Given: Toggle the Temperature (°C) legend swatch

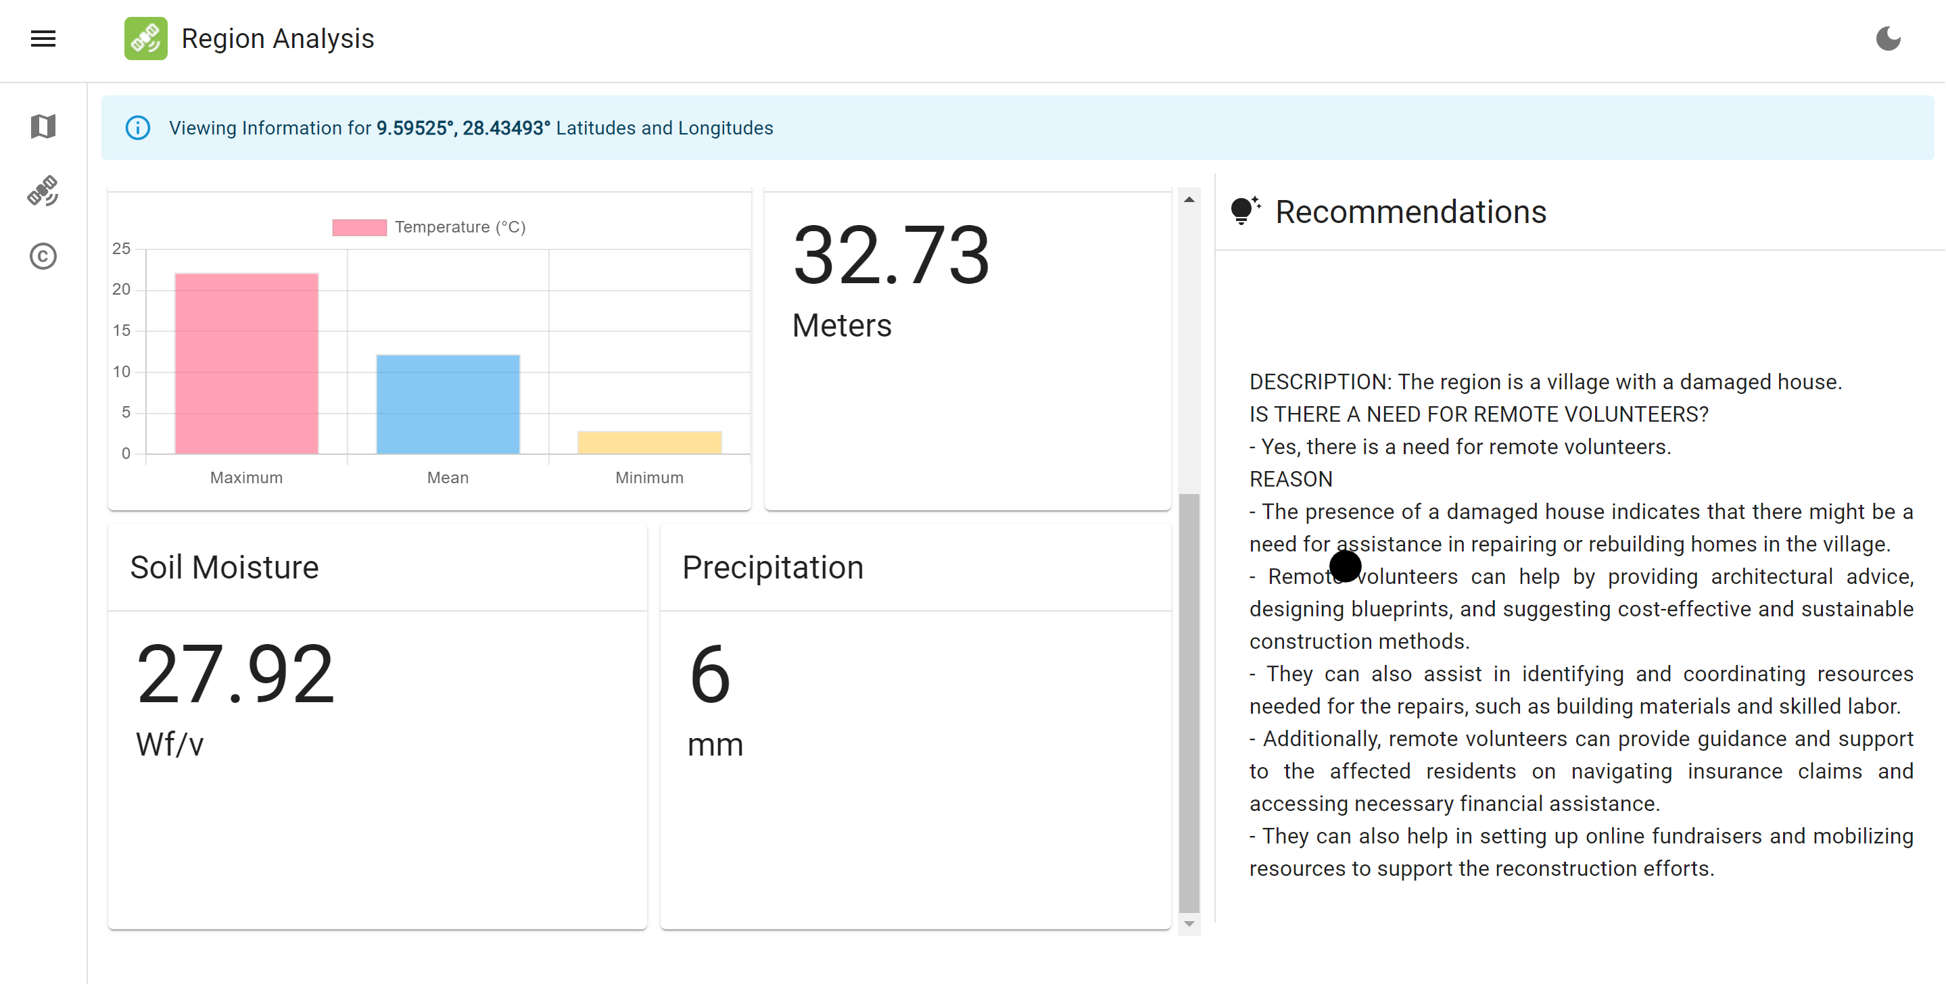Looking at the screenshot, I should coord(360,226).
